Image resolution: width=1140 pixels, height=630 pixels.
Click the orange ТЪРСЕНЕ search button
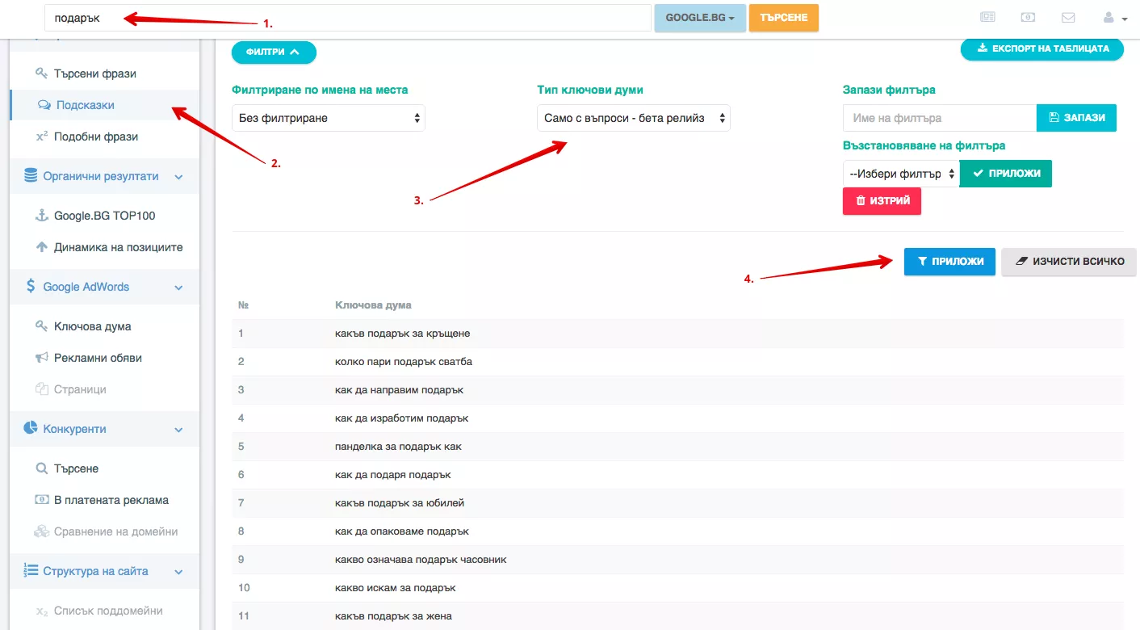point(784,18)
